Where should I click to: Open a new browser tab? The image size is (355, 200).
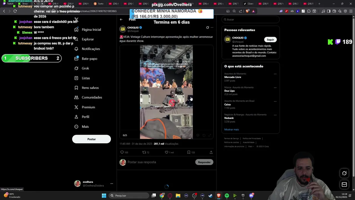click(319, 4)
